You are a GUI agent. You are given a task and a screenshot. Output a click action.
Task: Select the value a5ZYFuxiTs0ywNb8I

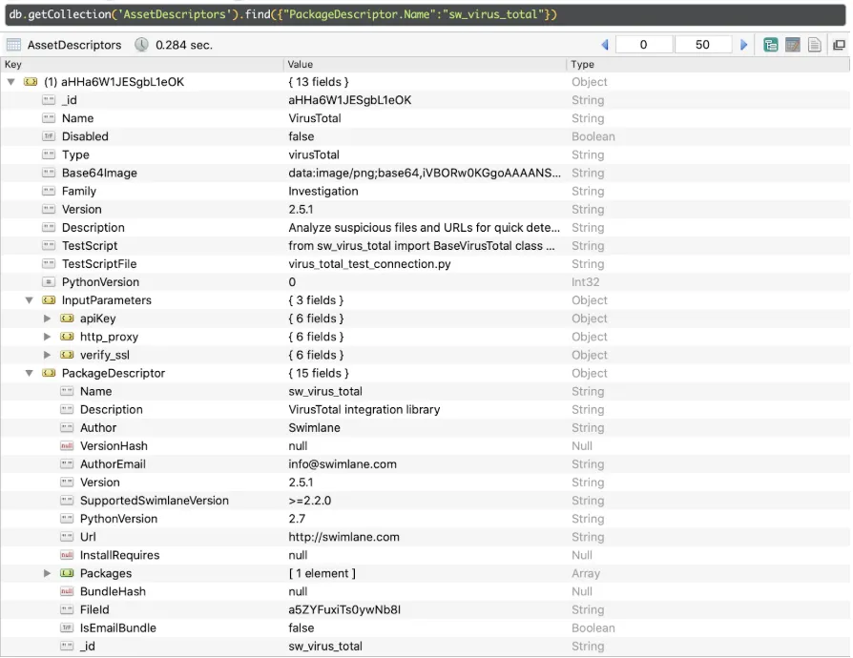pyautogui.click(x=344, y=609)
